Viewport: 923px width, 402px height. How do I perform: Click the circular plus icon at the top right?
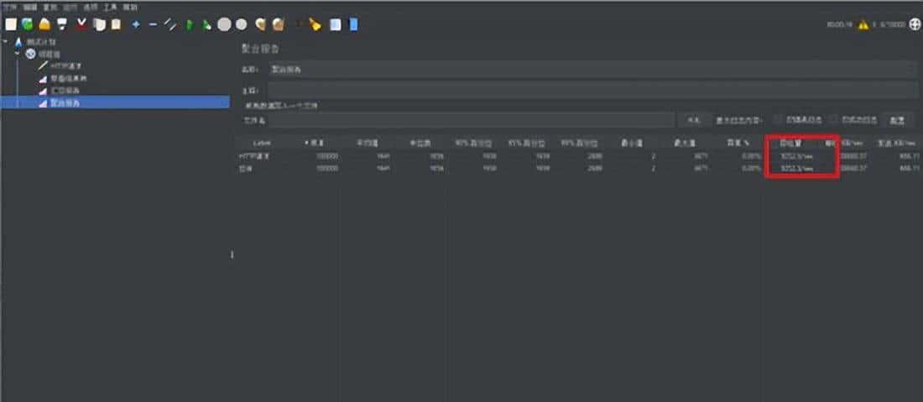click(914, 24)
